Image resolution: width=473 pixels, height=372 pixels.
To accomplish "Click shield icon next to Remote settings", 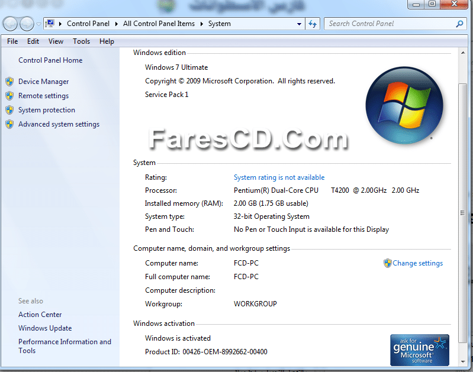I will tap(9, 96).
